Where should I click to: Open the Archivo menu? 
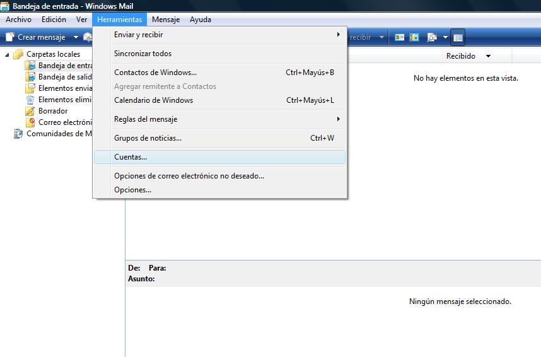pos(18,20)
